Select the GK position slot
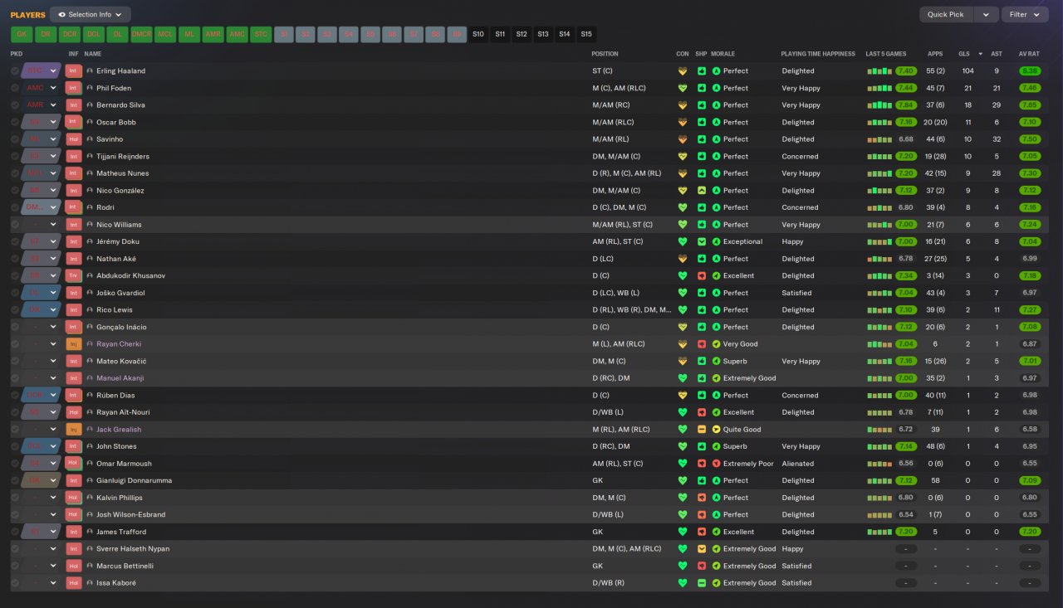The height and width of the screenshot is (608, 1063). point(22,34)
